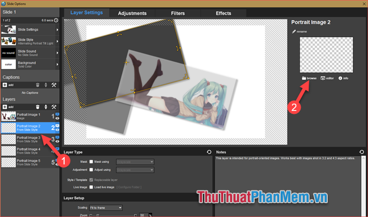Screen dimensions: 368x217
Task: Expand Slide Style arrow
Action: coord(57,42)
